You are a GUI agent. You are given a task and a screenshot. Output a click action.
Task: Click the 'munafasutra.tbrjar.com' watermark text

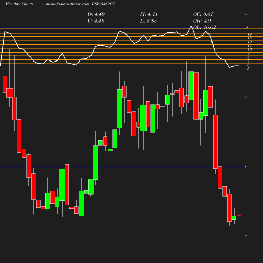[67, 4]
